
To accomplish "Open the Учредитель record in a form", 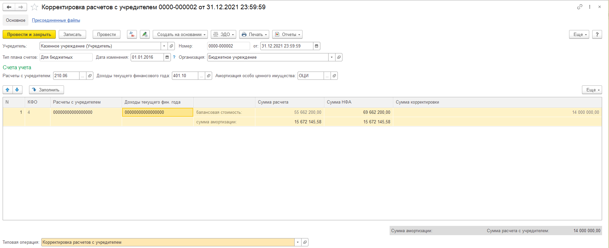I will (x=171, y=46).
